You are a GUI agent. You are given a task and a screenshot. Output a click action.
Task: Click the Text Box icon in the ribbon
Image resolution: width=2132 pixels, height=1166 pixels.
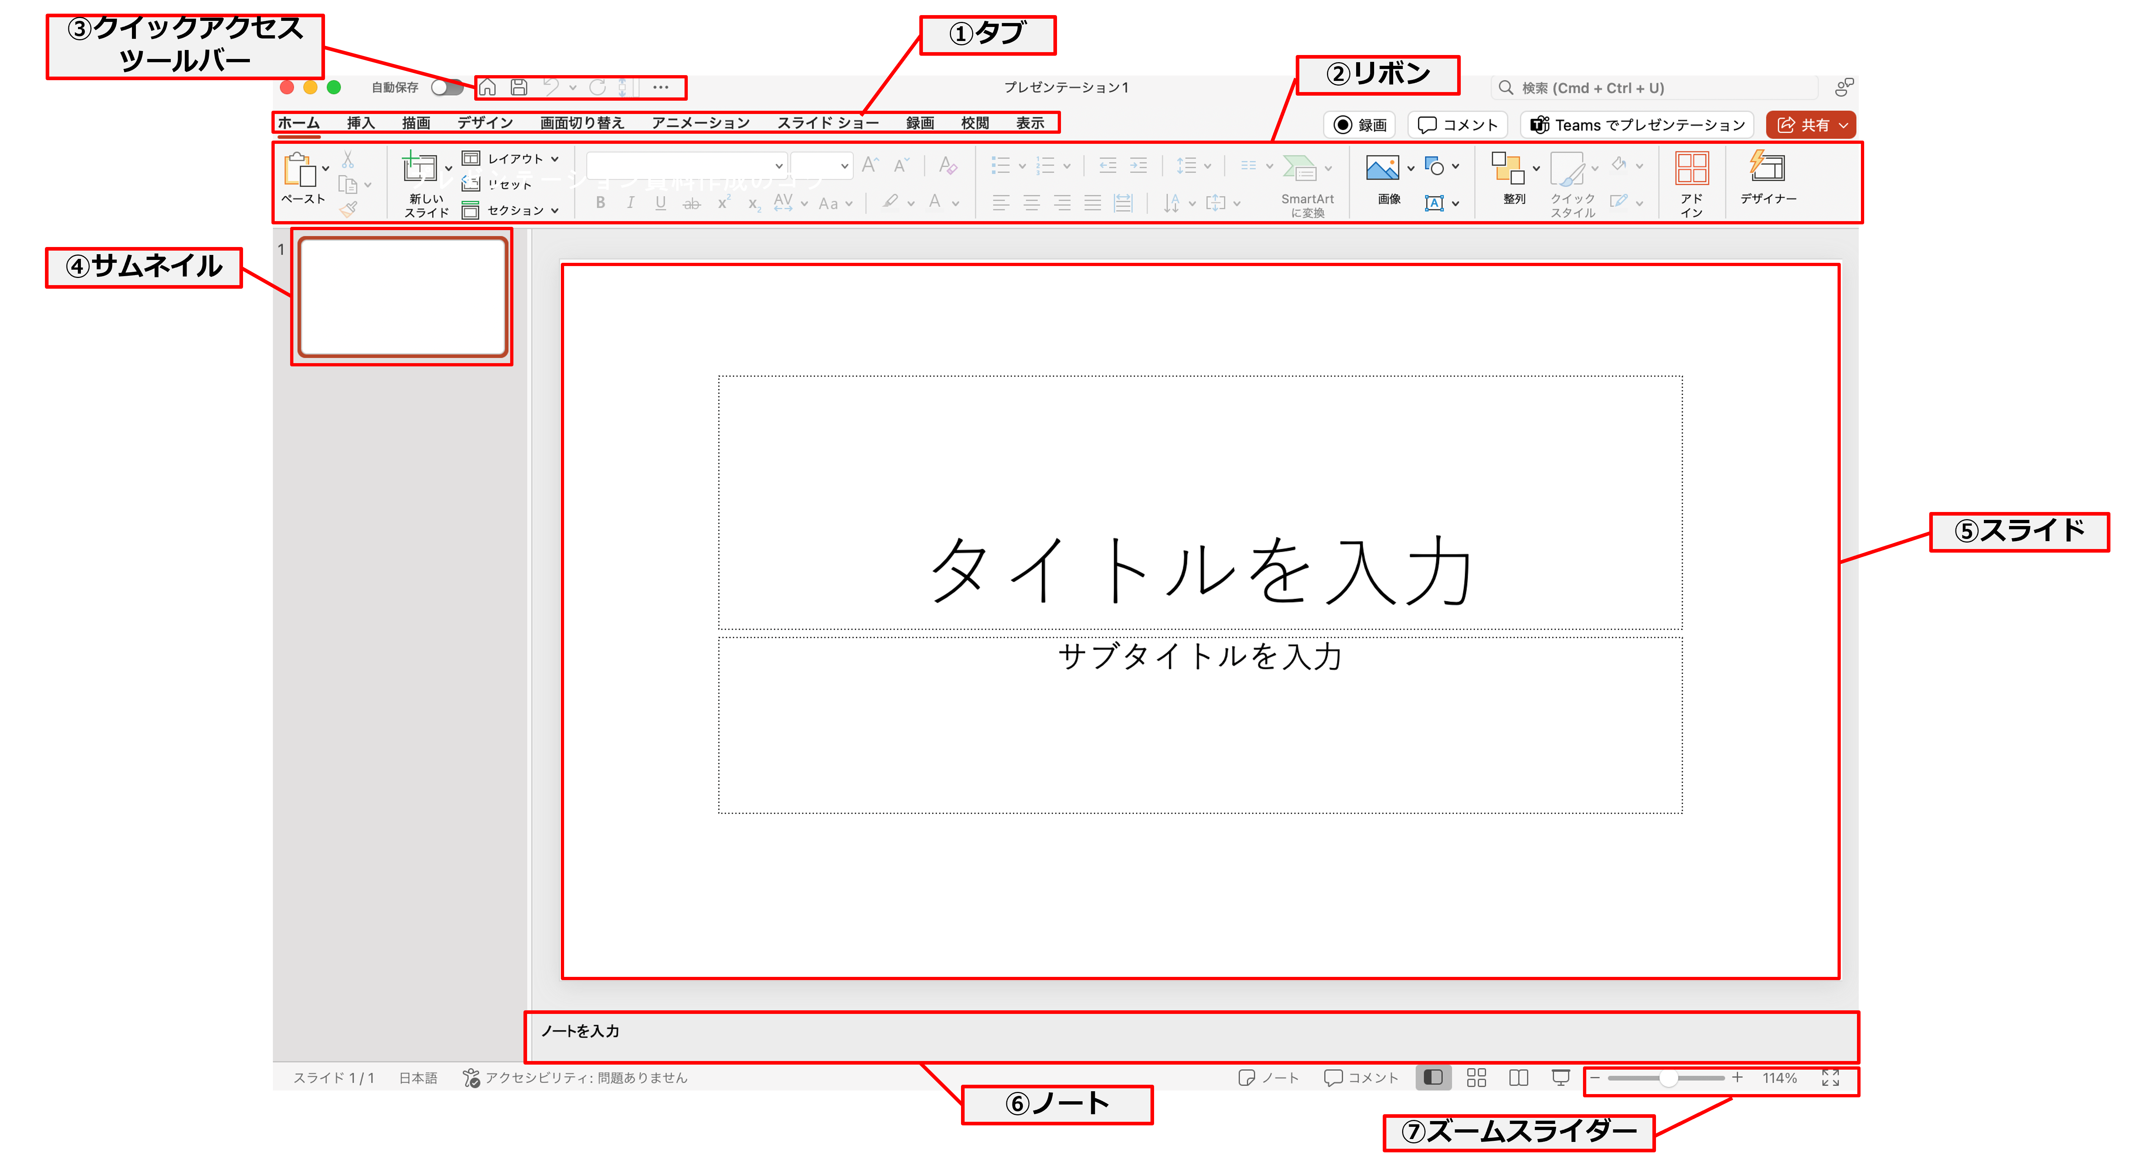1434,203
